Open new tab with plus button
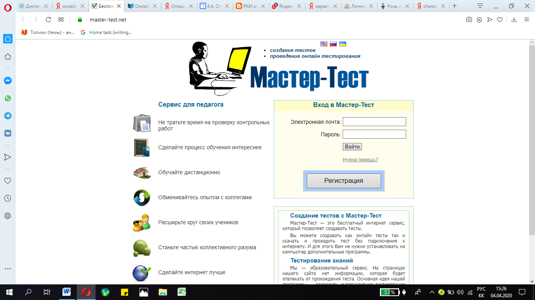This screenshot has height=300, width=535. (x=454, y=6)
